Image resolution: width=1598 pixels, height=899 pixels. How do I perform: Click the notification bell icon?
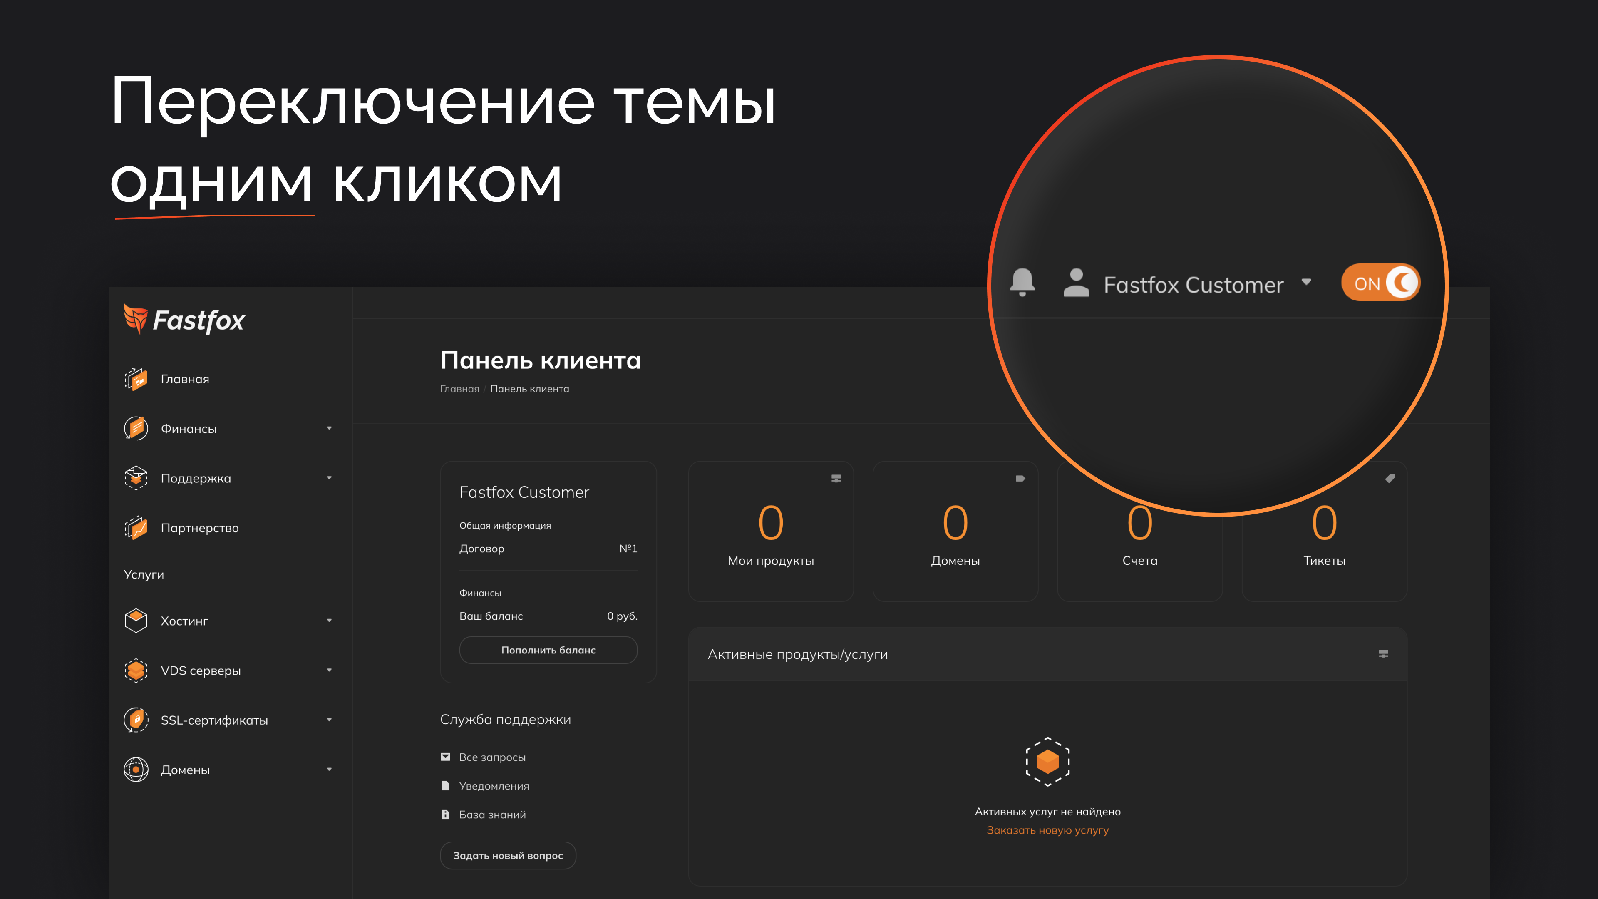1022,282
